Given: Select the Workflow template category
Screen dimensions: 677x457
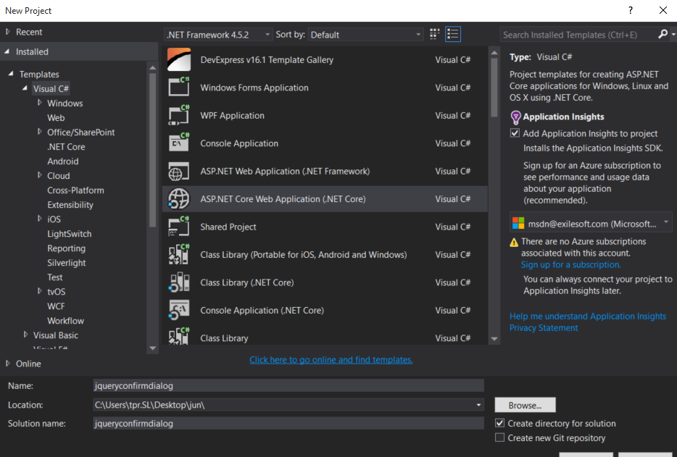Looking at the screenshot, I should tap(66, 321).
